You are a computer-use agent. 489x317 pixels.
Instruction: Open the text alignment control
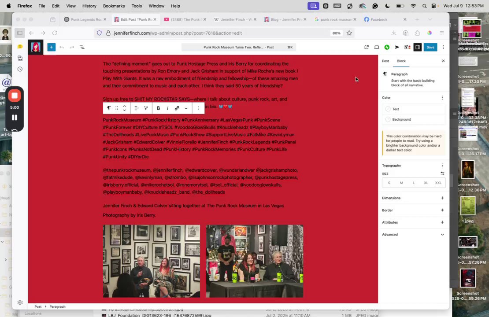136,108
